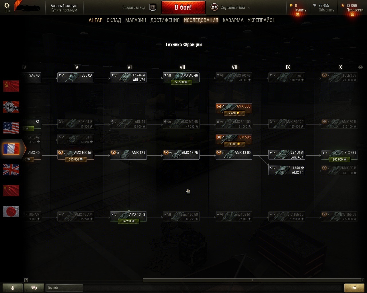Open the МАГАЗИН tab

pyautogui.click(x=136, y=20)
